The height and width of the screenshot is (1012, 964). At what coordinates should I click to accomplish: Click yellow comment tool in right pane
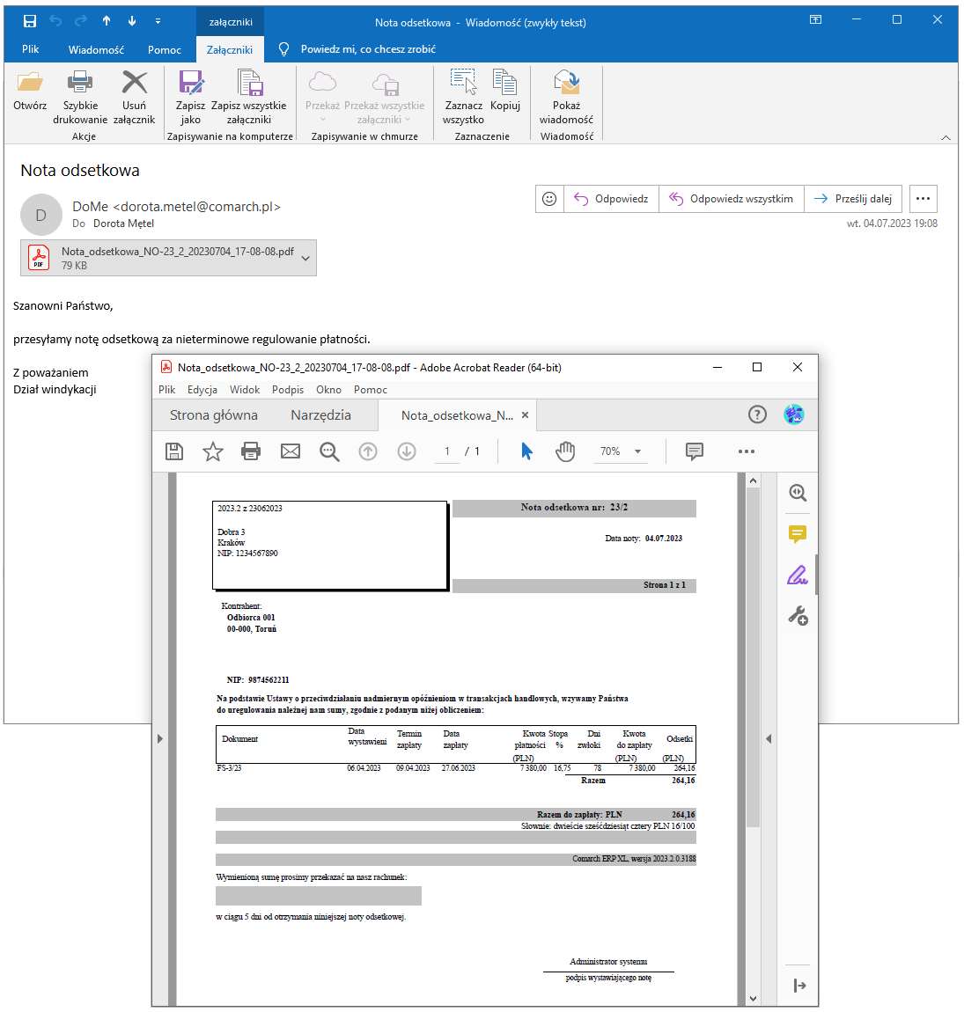pyautogui.click(x=798, y=534)
